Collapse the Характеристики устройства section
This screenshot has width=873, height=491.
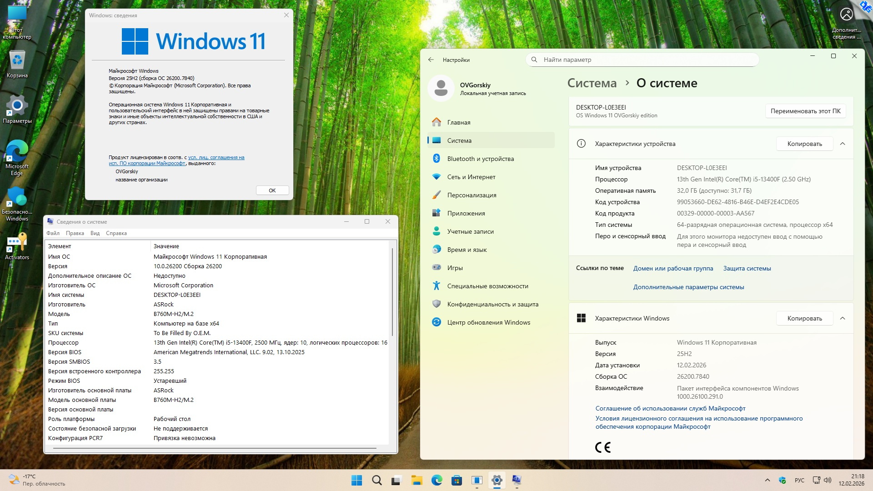click(843, 144)
